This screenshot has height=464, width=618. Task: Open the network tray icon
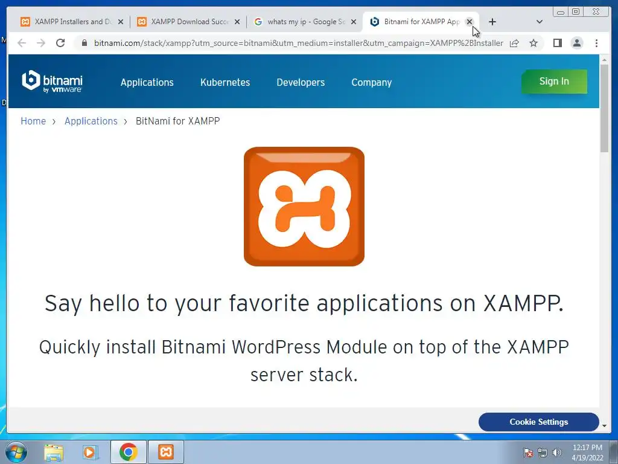543,453
